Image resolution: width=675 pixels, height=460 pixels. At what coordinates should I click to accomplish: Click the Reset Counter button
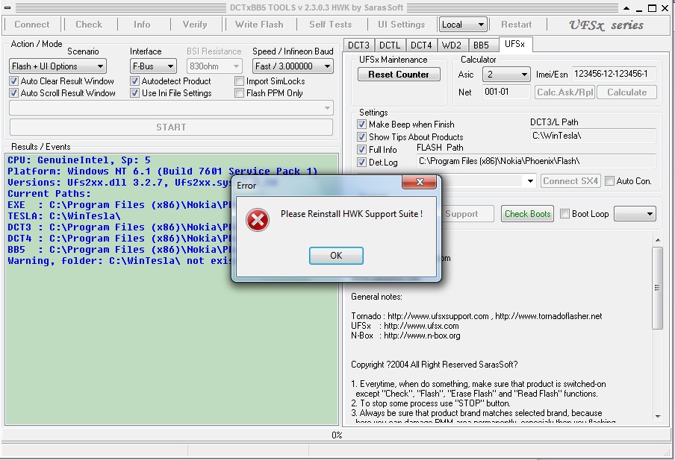pos(399,75)
